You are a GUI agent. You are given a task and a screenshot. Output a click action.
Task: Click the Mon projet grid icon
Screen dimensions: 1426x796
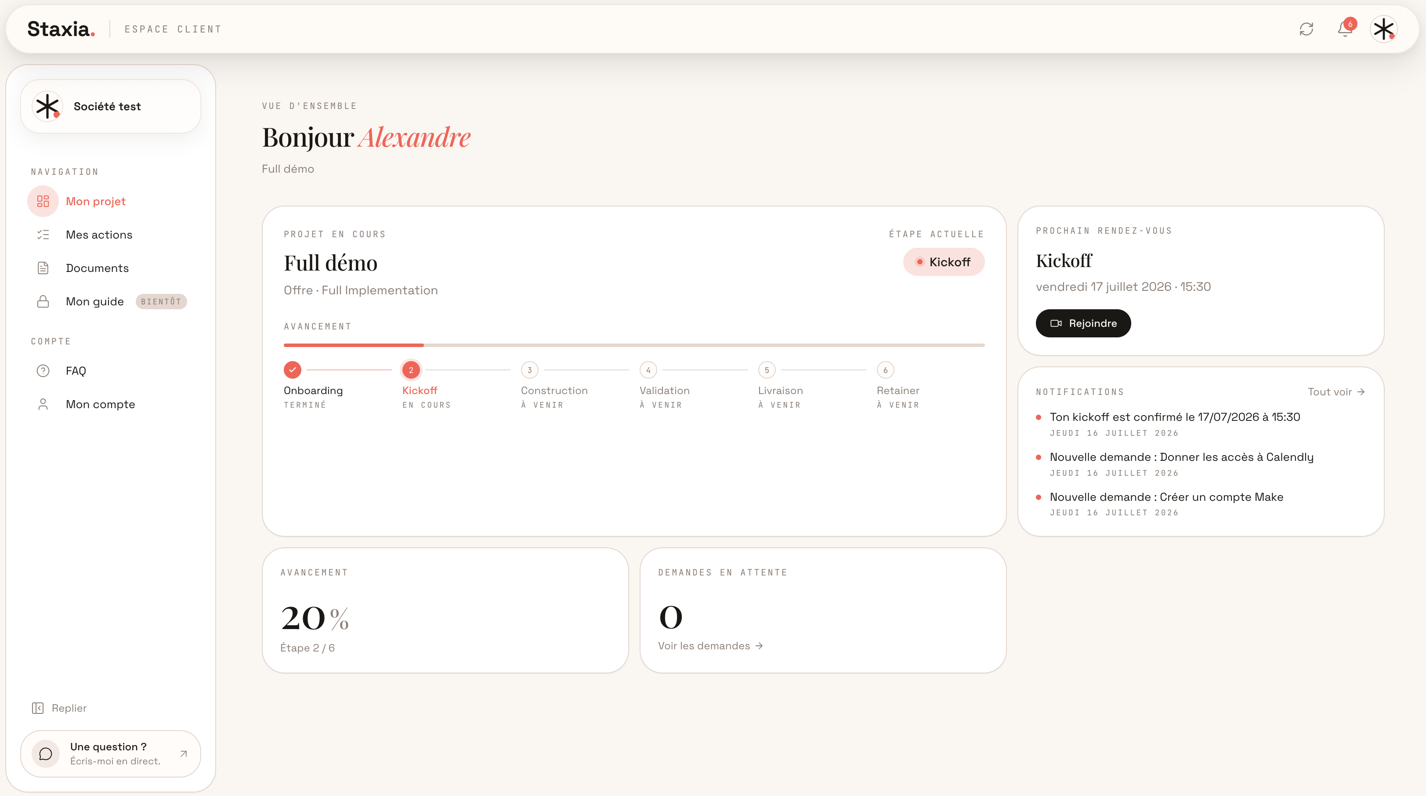click(43, 201)
